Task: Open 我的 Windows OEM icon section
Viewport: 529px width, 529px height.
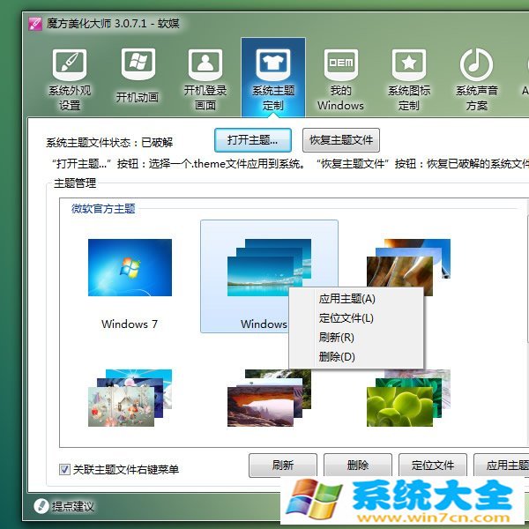Action: click(340, 79)
